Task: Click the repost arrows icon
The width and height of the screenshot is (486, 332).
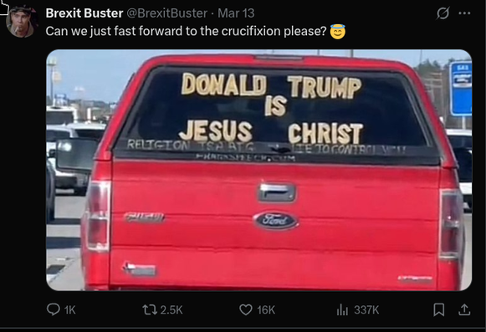Action: pyautogui.click(x=150, y=309)
